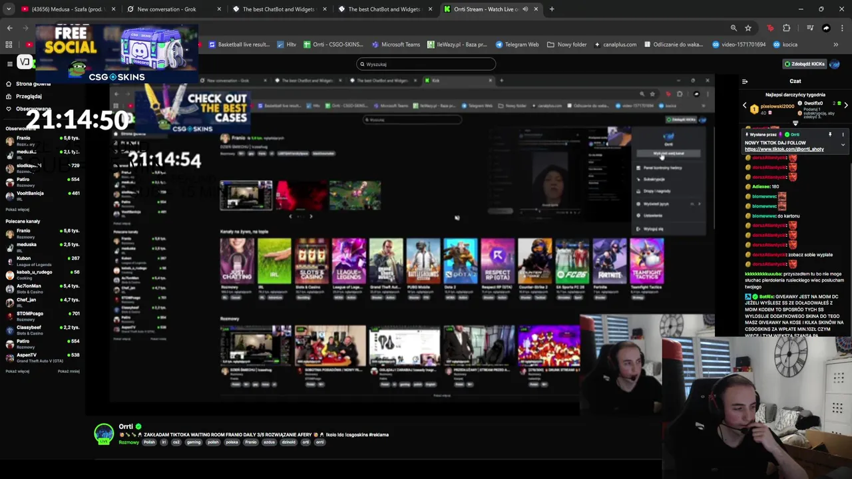Click the Polish stream tag

coord(149,442)
